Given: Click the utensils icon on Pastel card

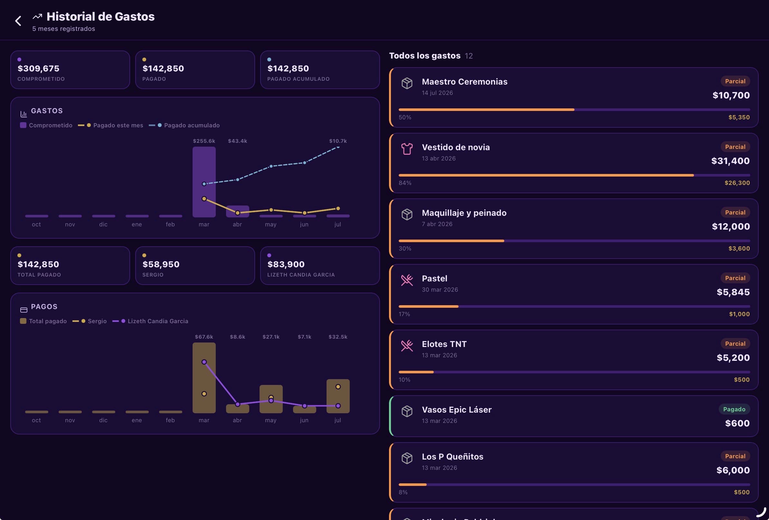Looking at the screenshot, I should pos(407,280).
